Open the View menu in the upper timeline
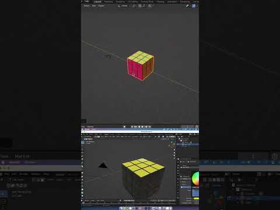 (83, 127)
